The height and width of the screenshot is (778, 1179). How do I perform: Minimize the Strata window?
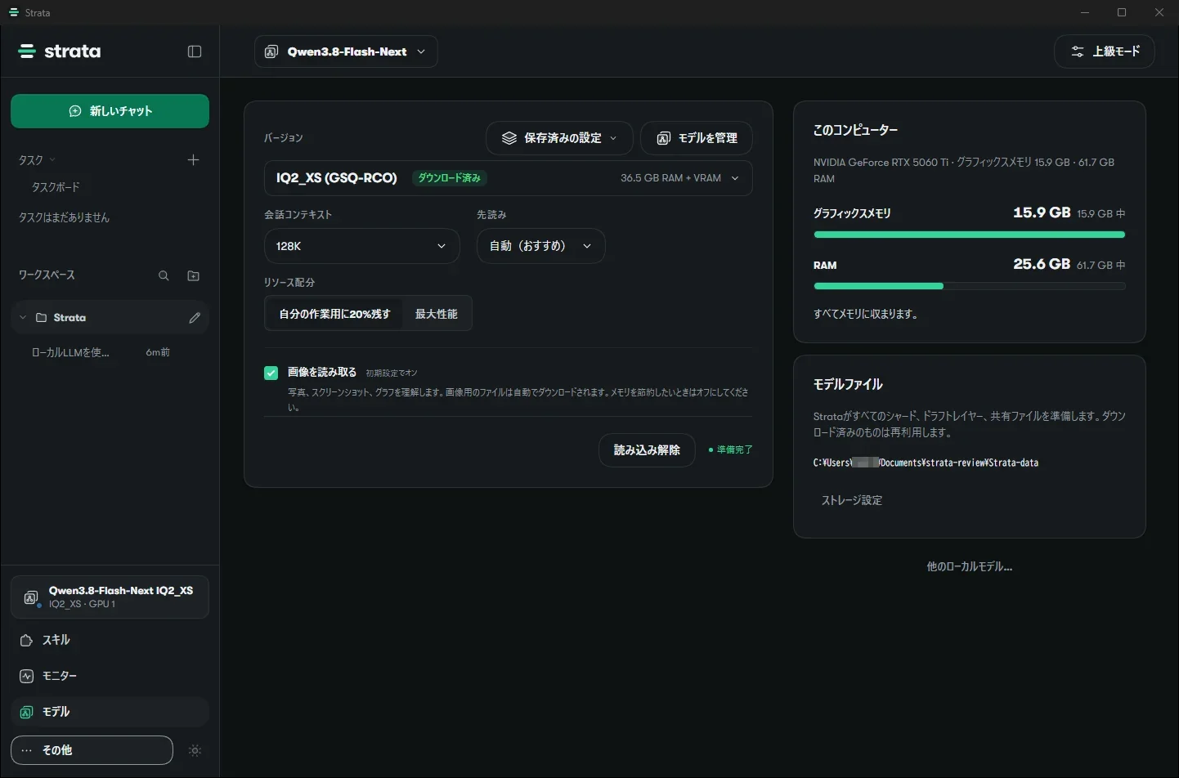1085,12
